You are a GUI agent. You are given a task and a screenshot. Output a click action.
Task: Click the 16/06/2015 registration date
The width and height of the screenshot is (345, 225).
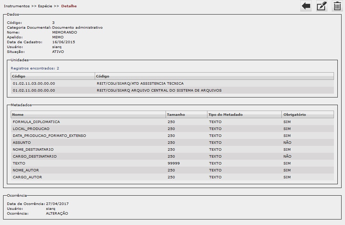coord(64,42)
